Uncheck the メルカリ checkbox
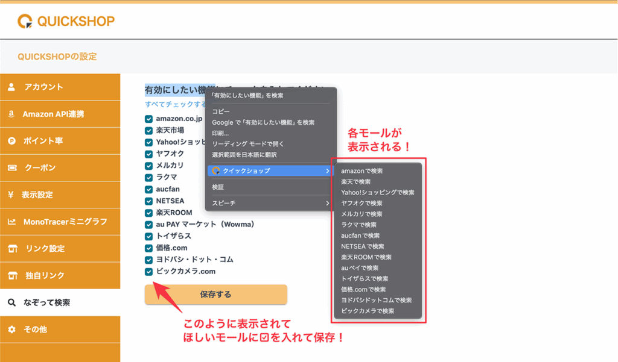Viewport: 618px width, 362px height. pos(148,166)
